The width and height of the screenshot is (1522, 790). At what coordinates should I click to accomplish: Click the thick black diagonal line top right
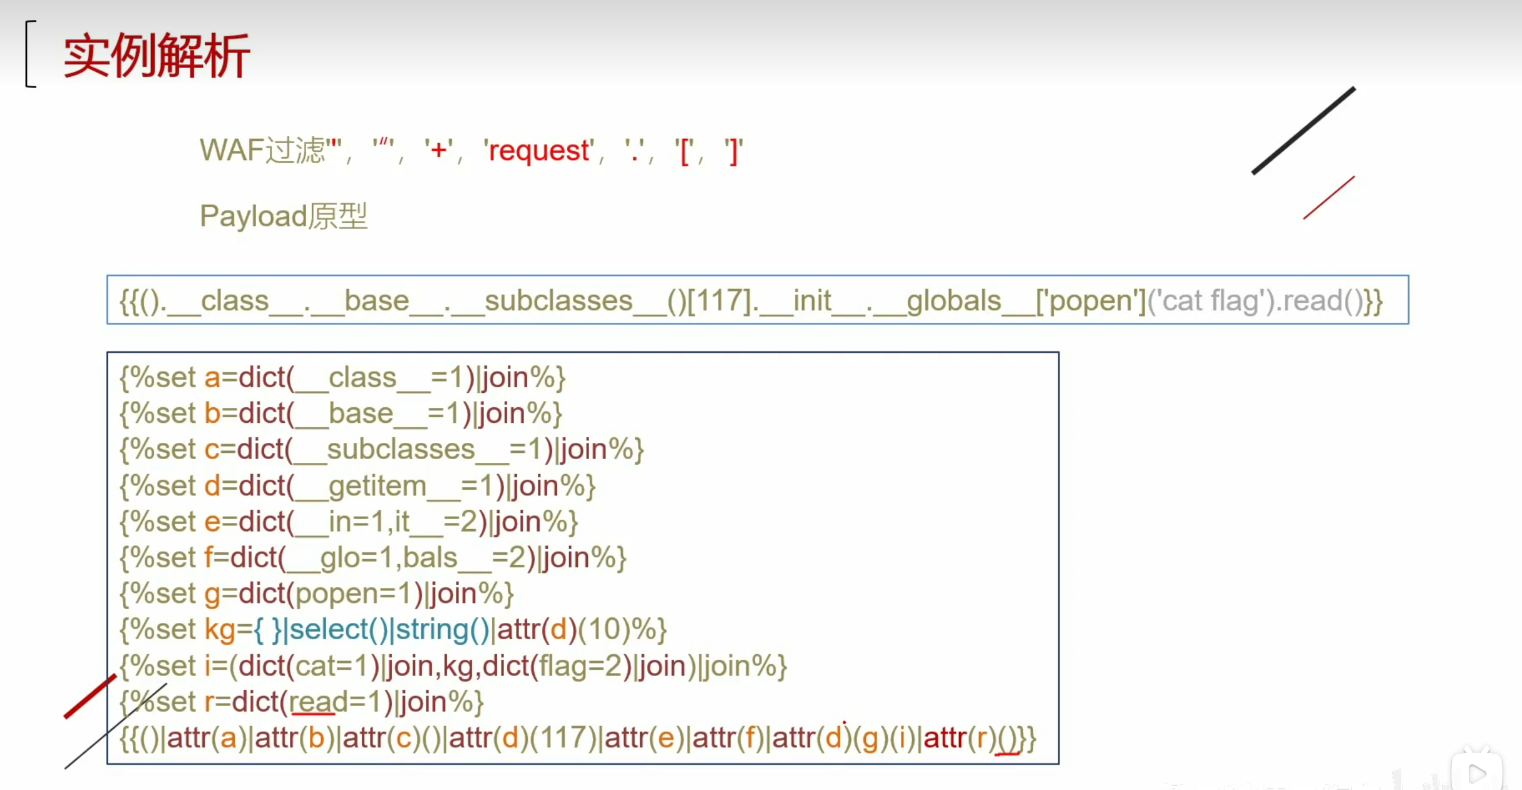[1303, 131]
